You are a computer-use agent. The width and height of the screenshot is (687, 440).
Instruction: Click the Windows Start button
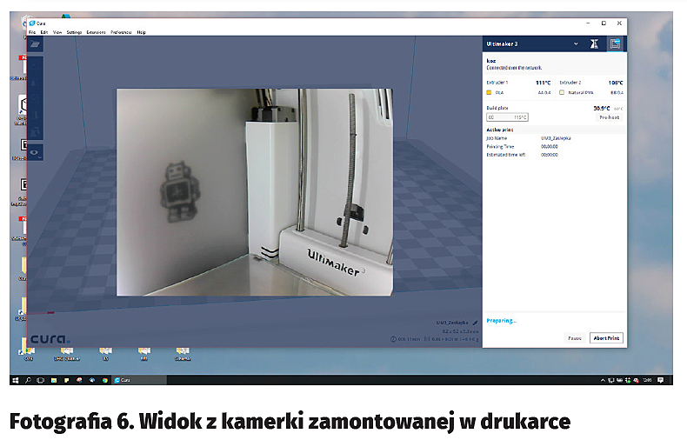[16, 380]
